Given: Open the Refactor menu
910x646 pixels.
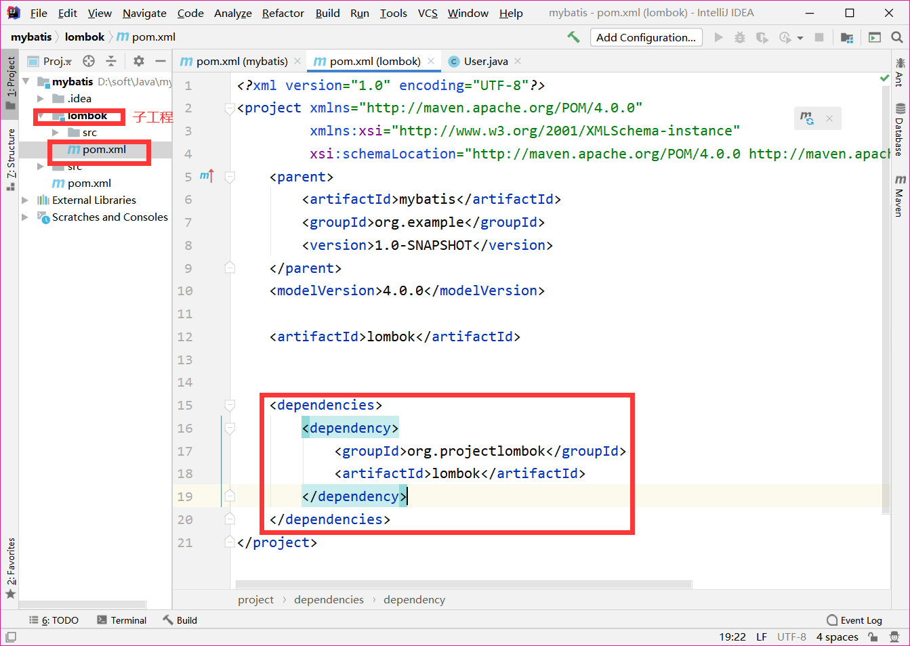Looking at the screenshot, I should click(x=283, y=13).
